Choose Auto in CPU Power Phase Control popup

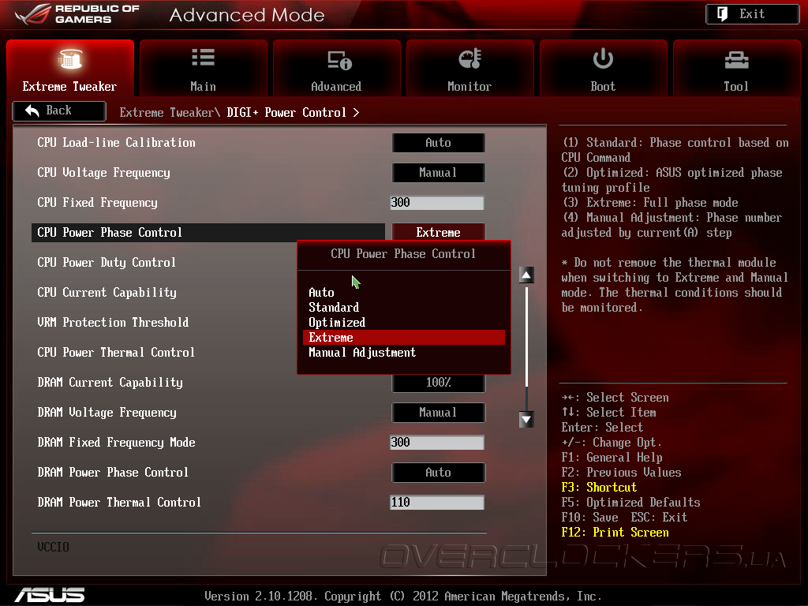coord(322,292)
